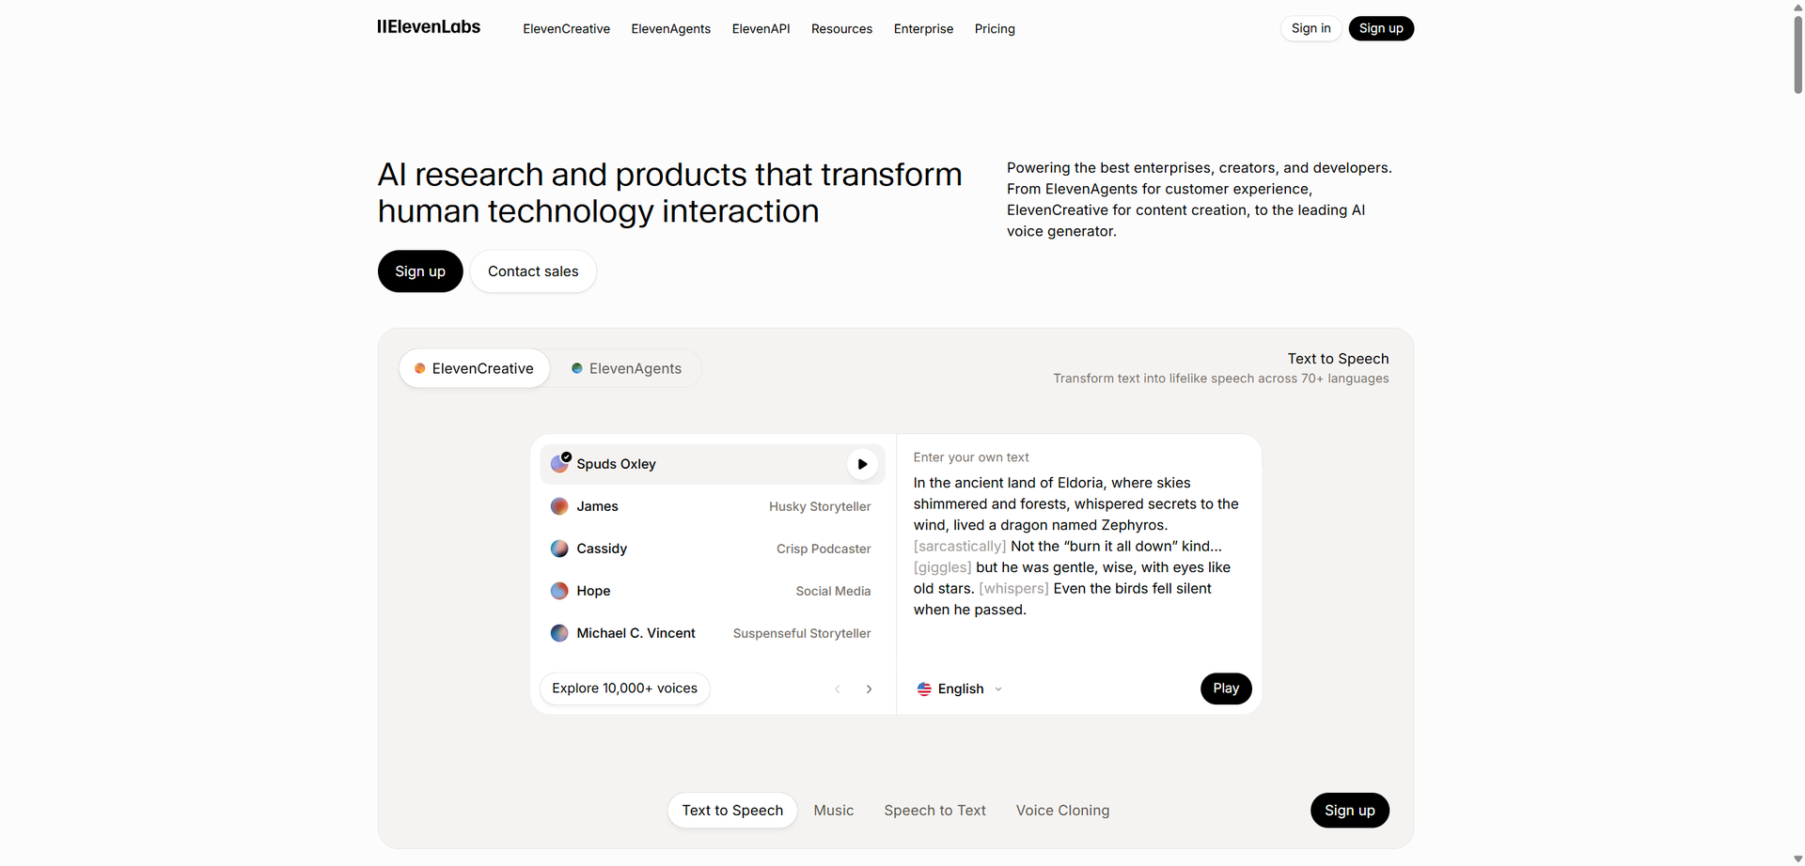Click the Hope voice avatar icon

pos(559,591)
